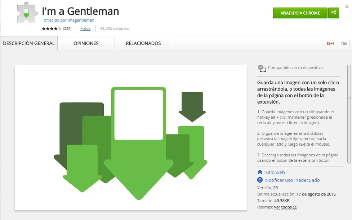This screenshot has height=220, width=352.
Task: Open the Fotos category link
Action: point(85,28)
